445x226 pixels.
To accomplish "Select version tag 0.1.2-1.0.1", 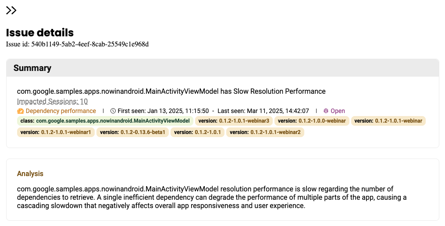I will (197, 132).
